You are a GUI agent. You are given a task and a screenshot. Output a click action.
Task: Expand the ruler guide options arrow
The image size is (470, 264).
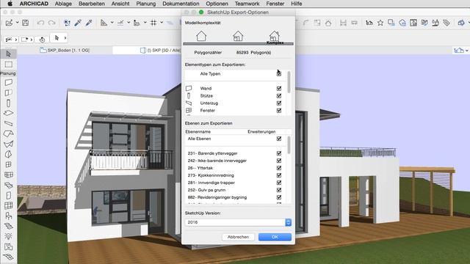(x=112, y=23)
